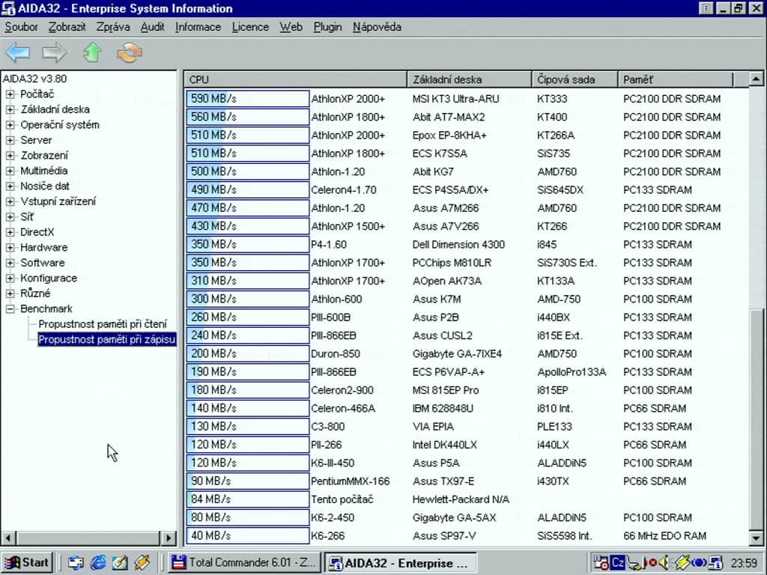This screenshot has height=575, width=767.
Task: Select Hardware in the tree
Action: pyautogui.click(x=44, y=247)
